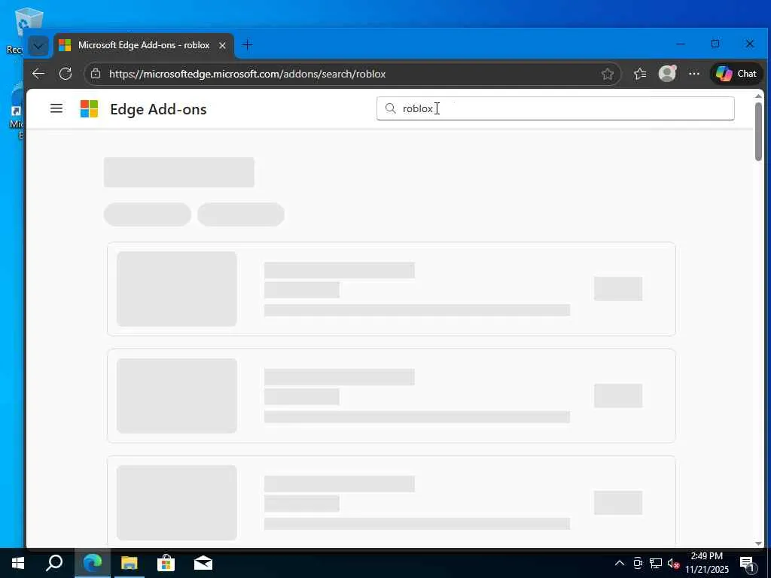Click the muted volume tray icon
Viewport: 771px width, 578px height.
[673, 563]
